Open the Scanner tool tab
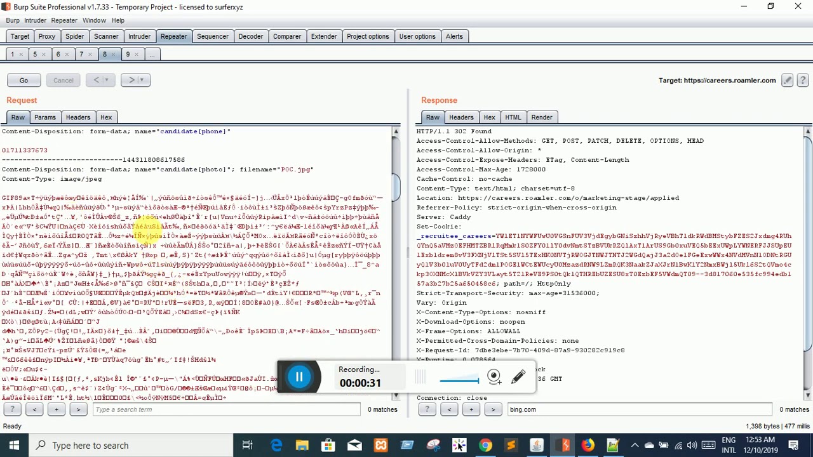813x457 pixels. (106, 36)
